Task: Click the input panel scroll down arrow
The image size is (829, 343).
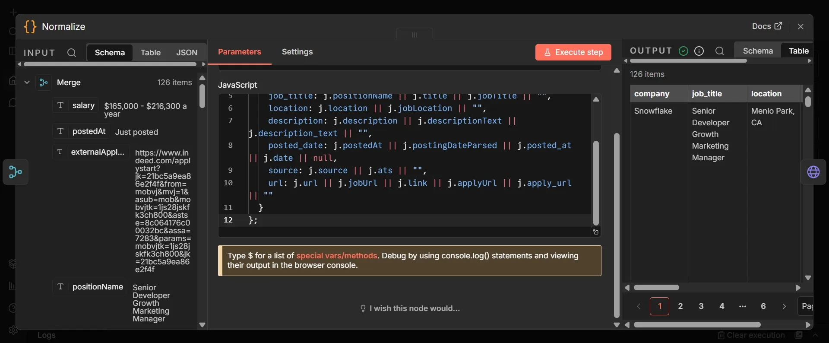Action: (202, 325)
